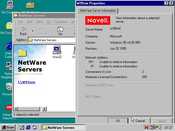Screen dimensions: 175x131
Task: Expand the Forward button history dropdown
Action: point(51,31)
